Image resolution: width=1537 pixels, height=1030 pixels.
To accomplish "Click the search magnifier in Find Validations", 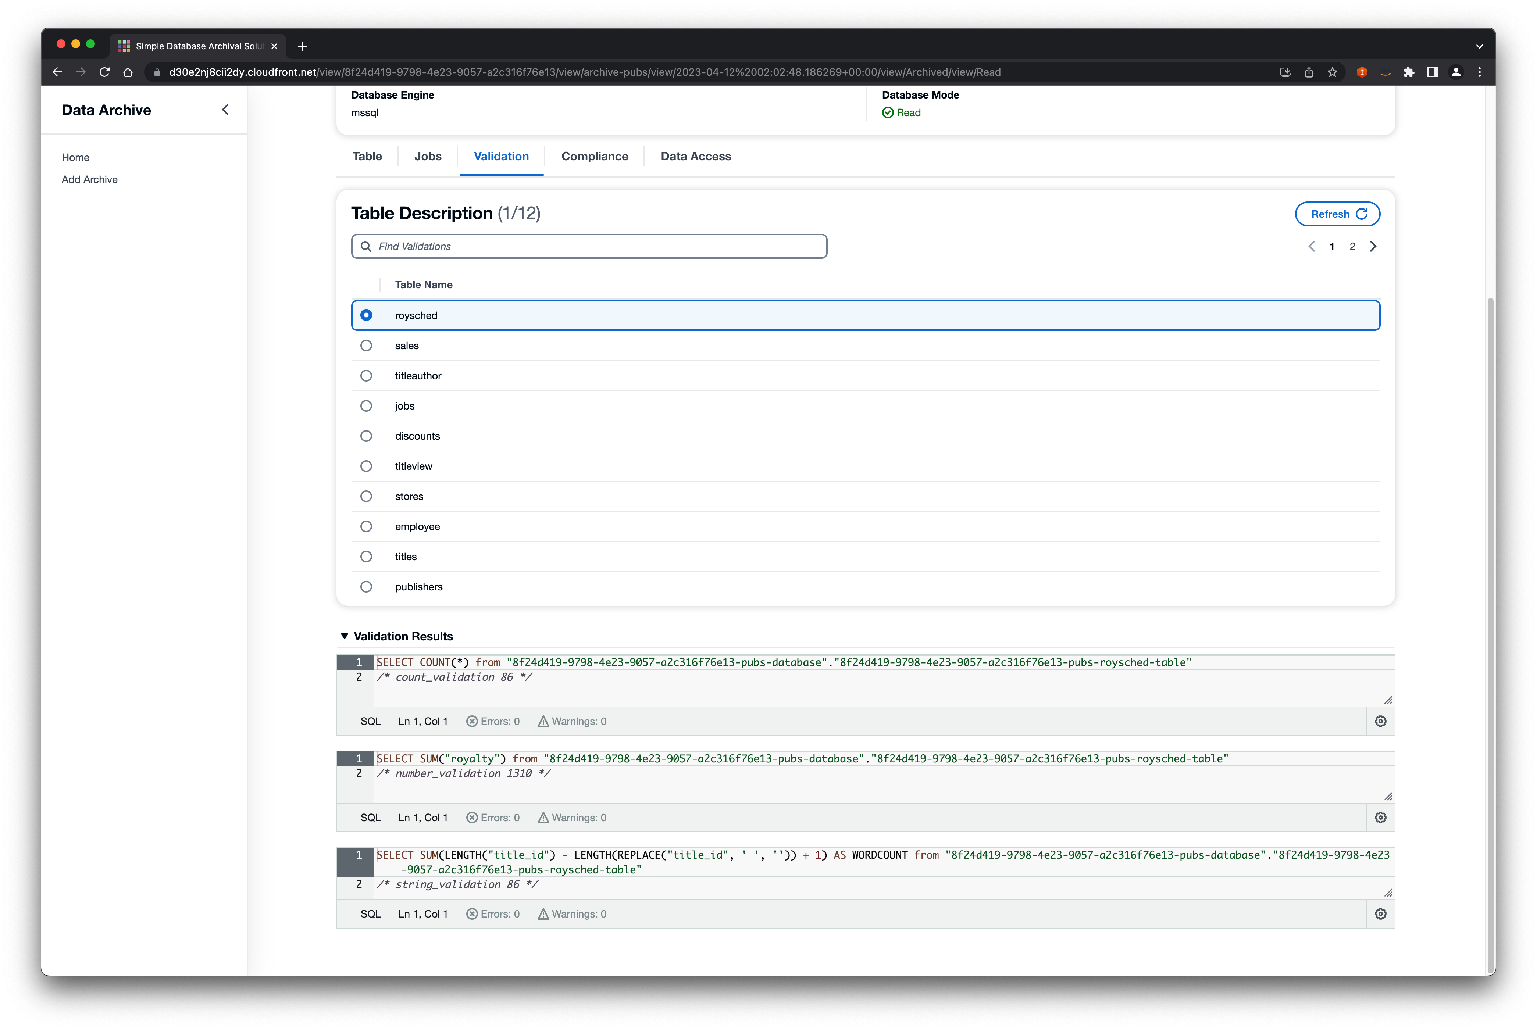I will tap(366, 246).
